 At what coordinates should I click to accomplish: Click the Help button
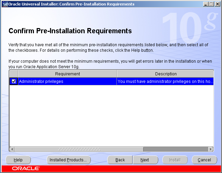18,160
